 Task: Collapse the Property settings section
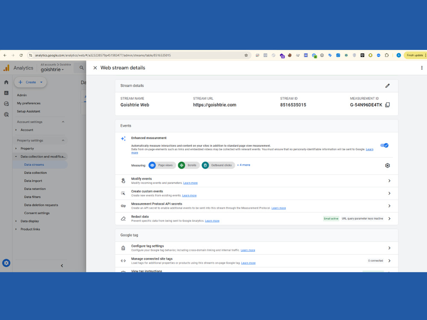point(63,140)
